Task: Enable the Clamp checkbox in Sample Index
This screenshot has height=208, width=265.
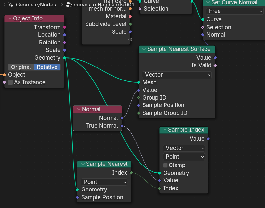Action: (x=166, y=165)
